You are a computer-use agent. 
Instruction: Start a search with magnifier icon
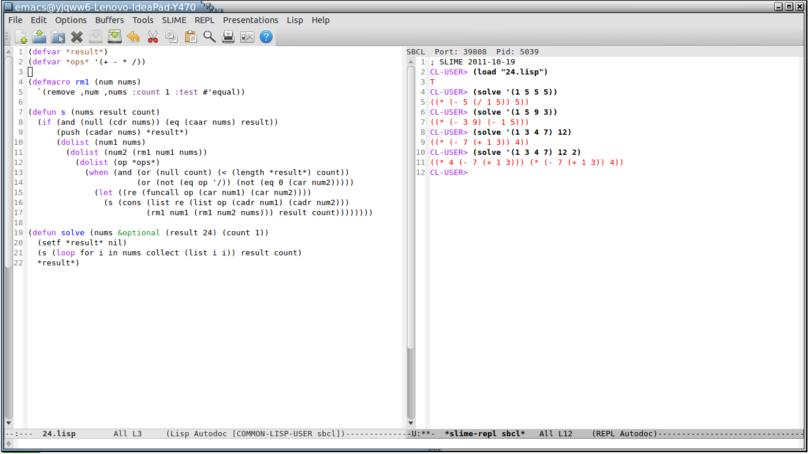point(209,37)
